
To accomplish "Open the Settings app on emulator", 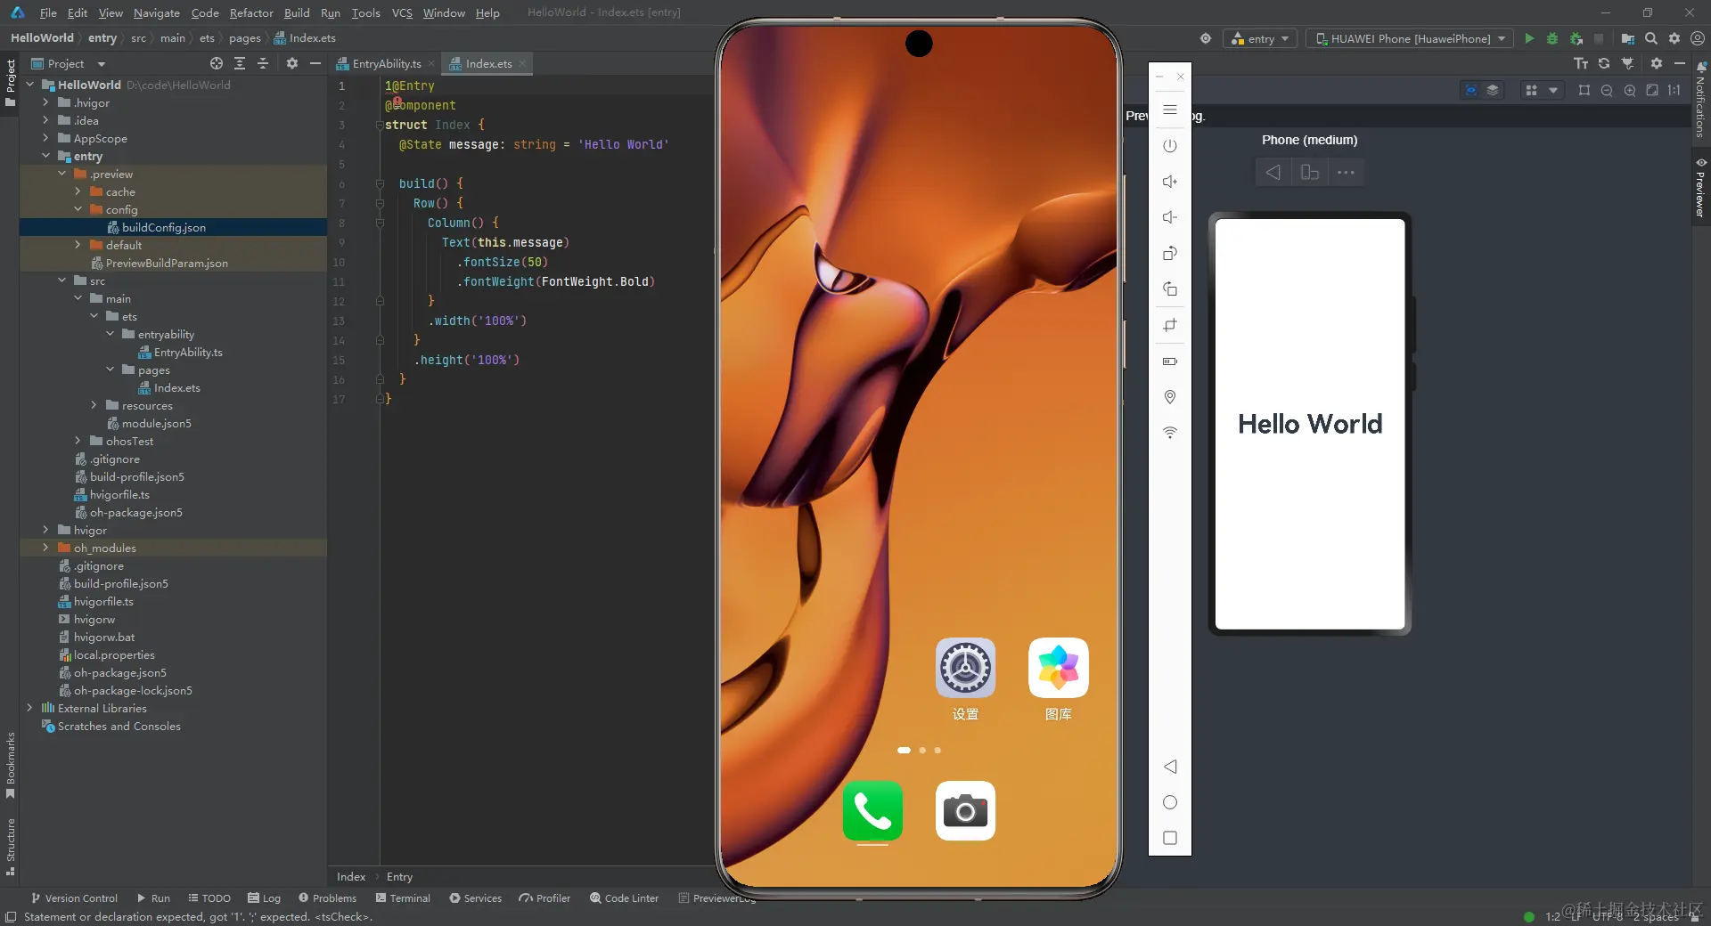I will point(965,668).
